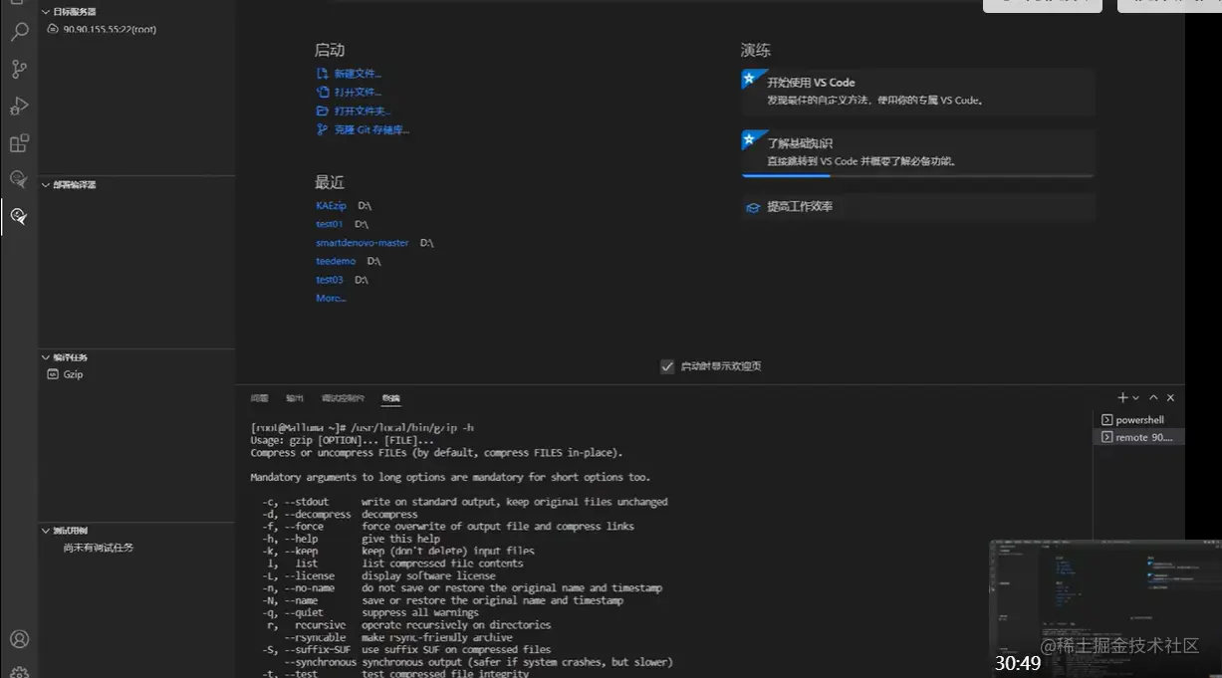Screen dimensions: 1222x678
Task: Click the '-q, --quiet' terminal line
Action: (370, 612)
